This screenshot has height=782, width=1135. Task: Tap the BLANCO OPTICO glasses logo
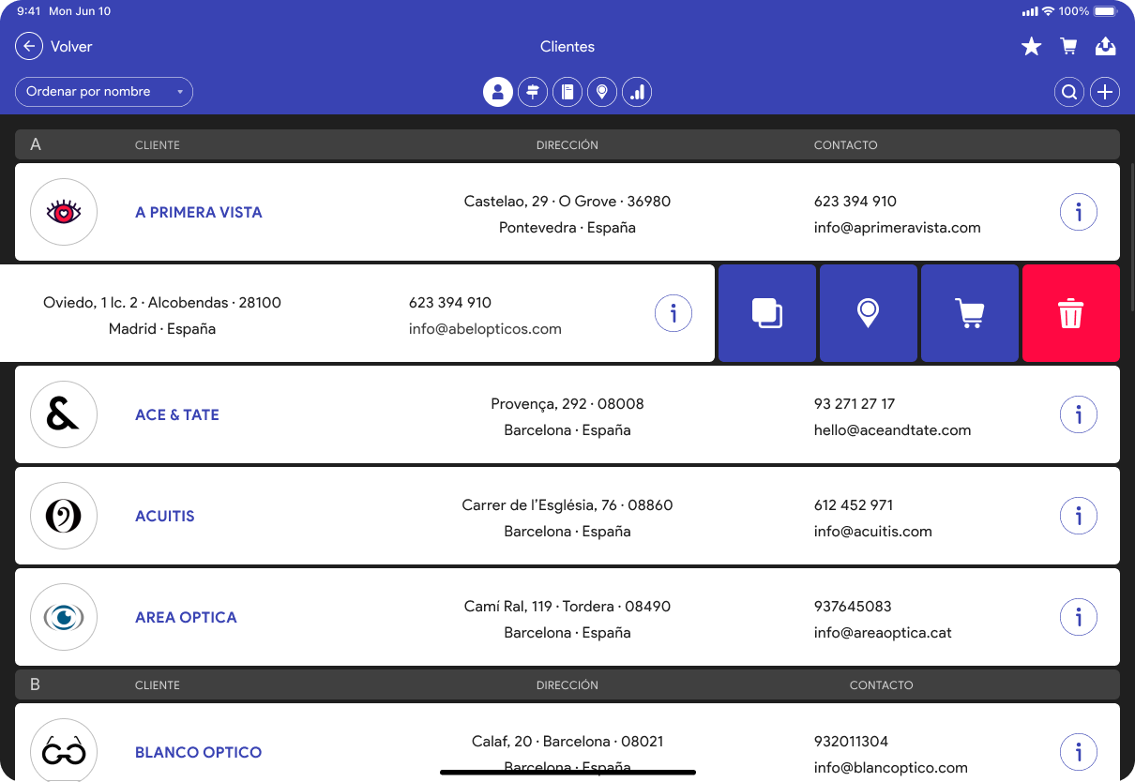[64, 752]
